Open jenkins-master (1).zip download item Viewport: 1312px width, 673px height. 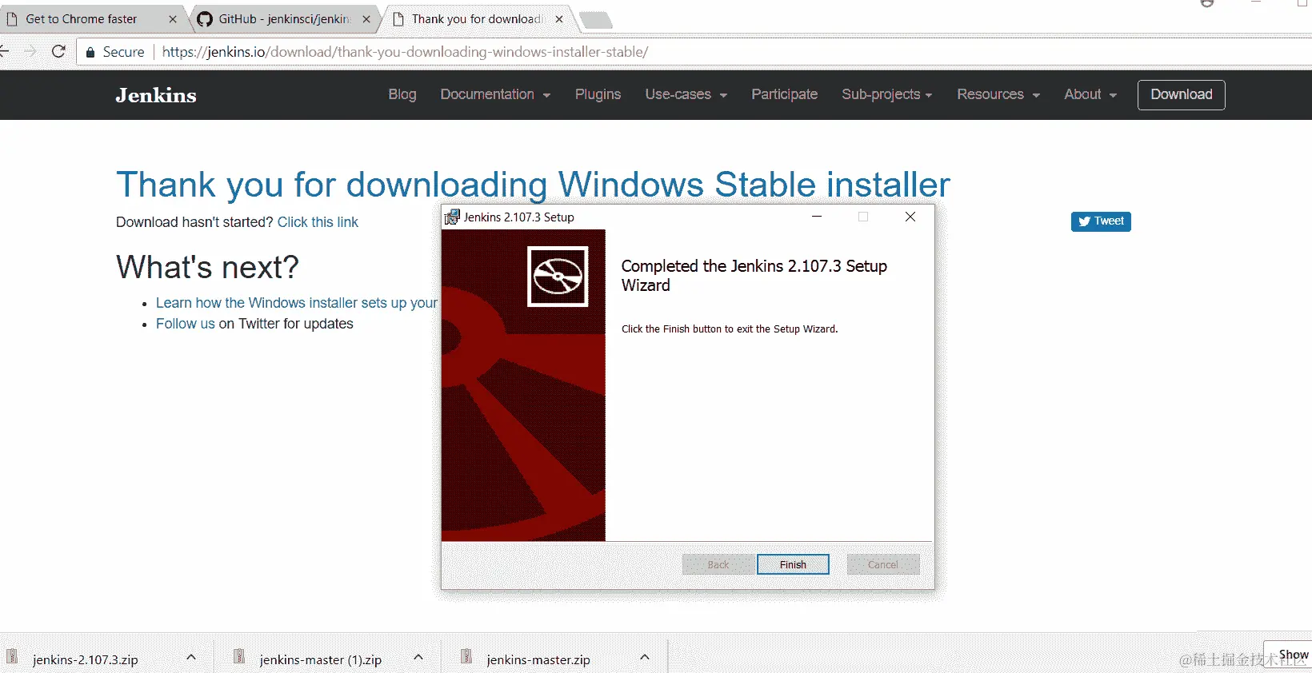320,659
